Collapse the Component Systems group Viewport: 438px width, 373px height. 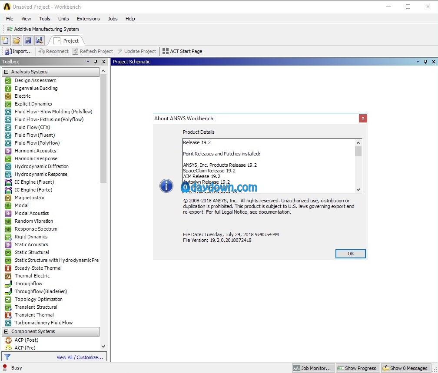coord(6,331)
